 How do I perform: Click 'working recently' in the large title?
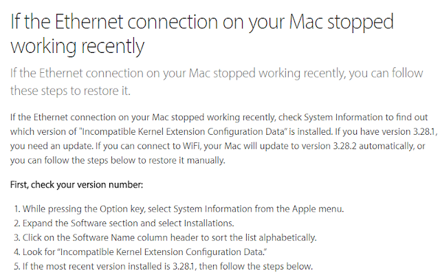click(77, 46)
